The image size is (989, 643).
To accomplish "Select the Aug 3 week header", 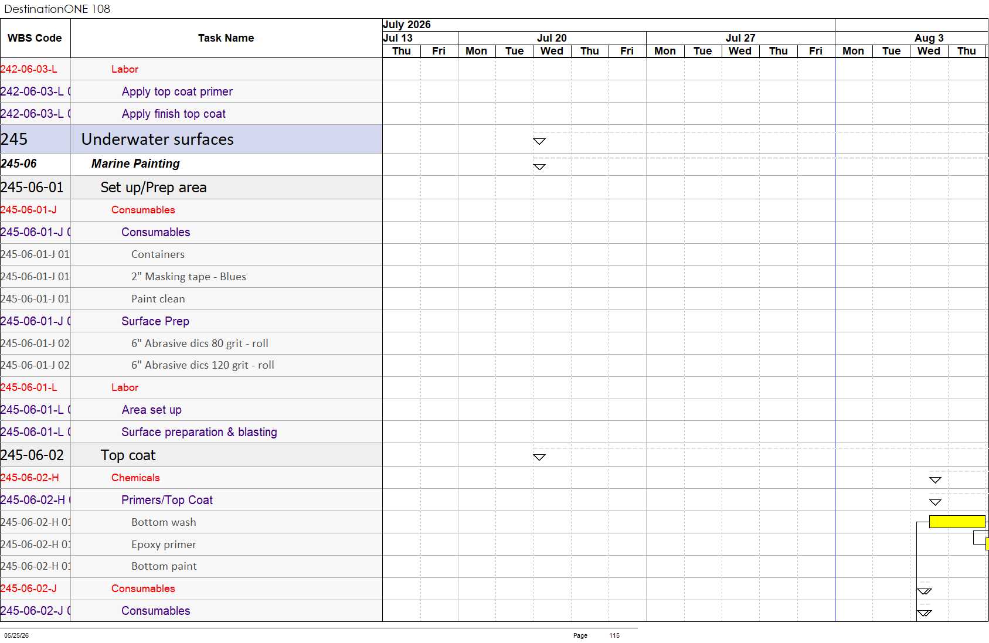I will 929,38.
